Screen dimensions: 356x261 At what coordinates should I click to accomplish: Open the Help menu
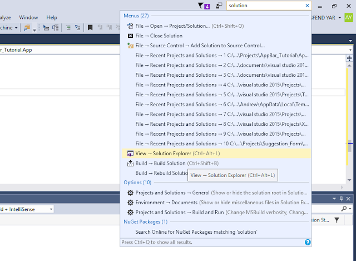(52, 17)
